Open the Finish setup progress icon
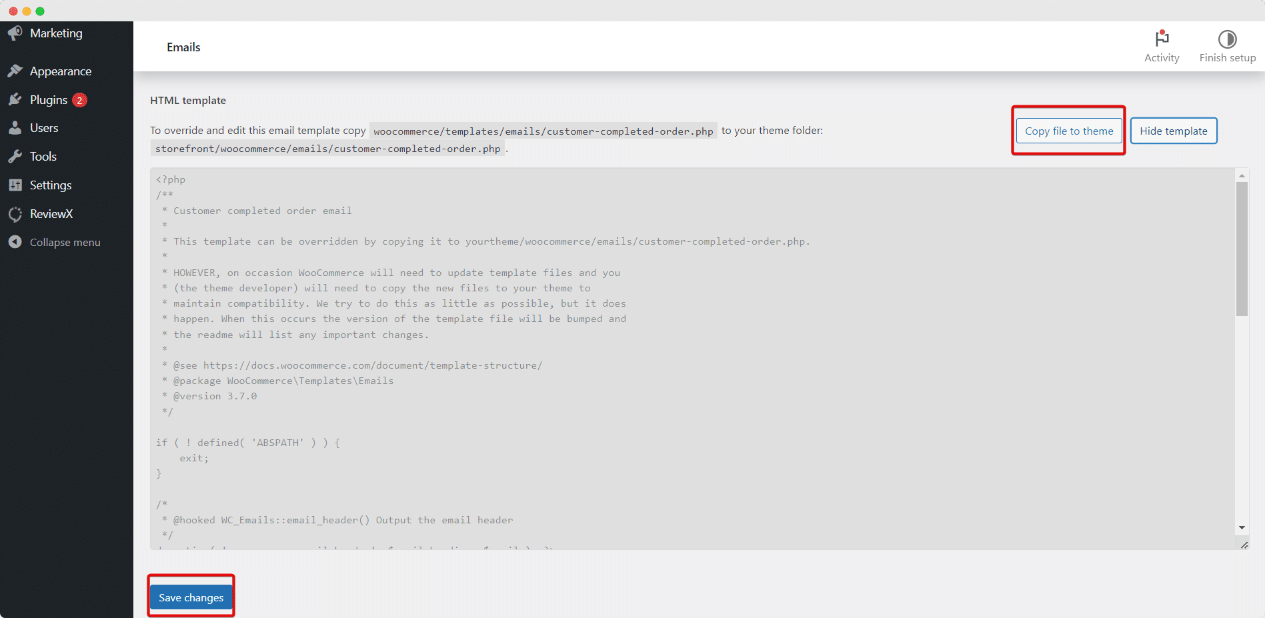Viewport: 1265px width, 618px height. coord(1228,39)
